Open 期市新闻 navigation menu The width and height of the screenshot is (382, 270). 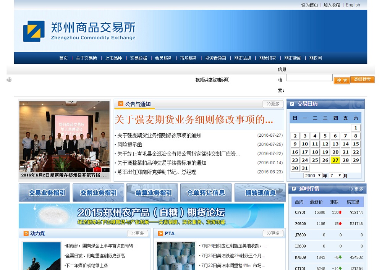293,58
